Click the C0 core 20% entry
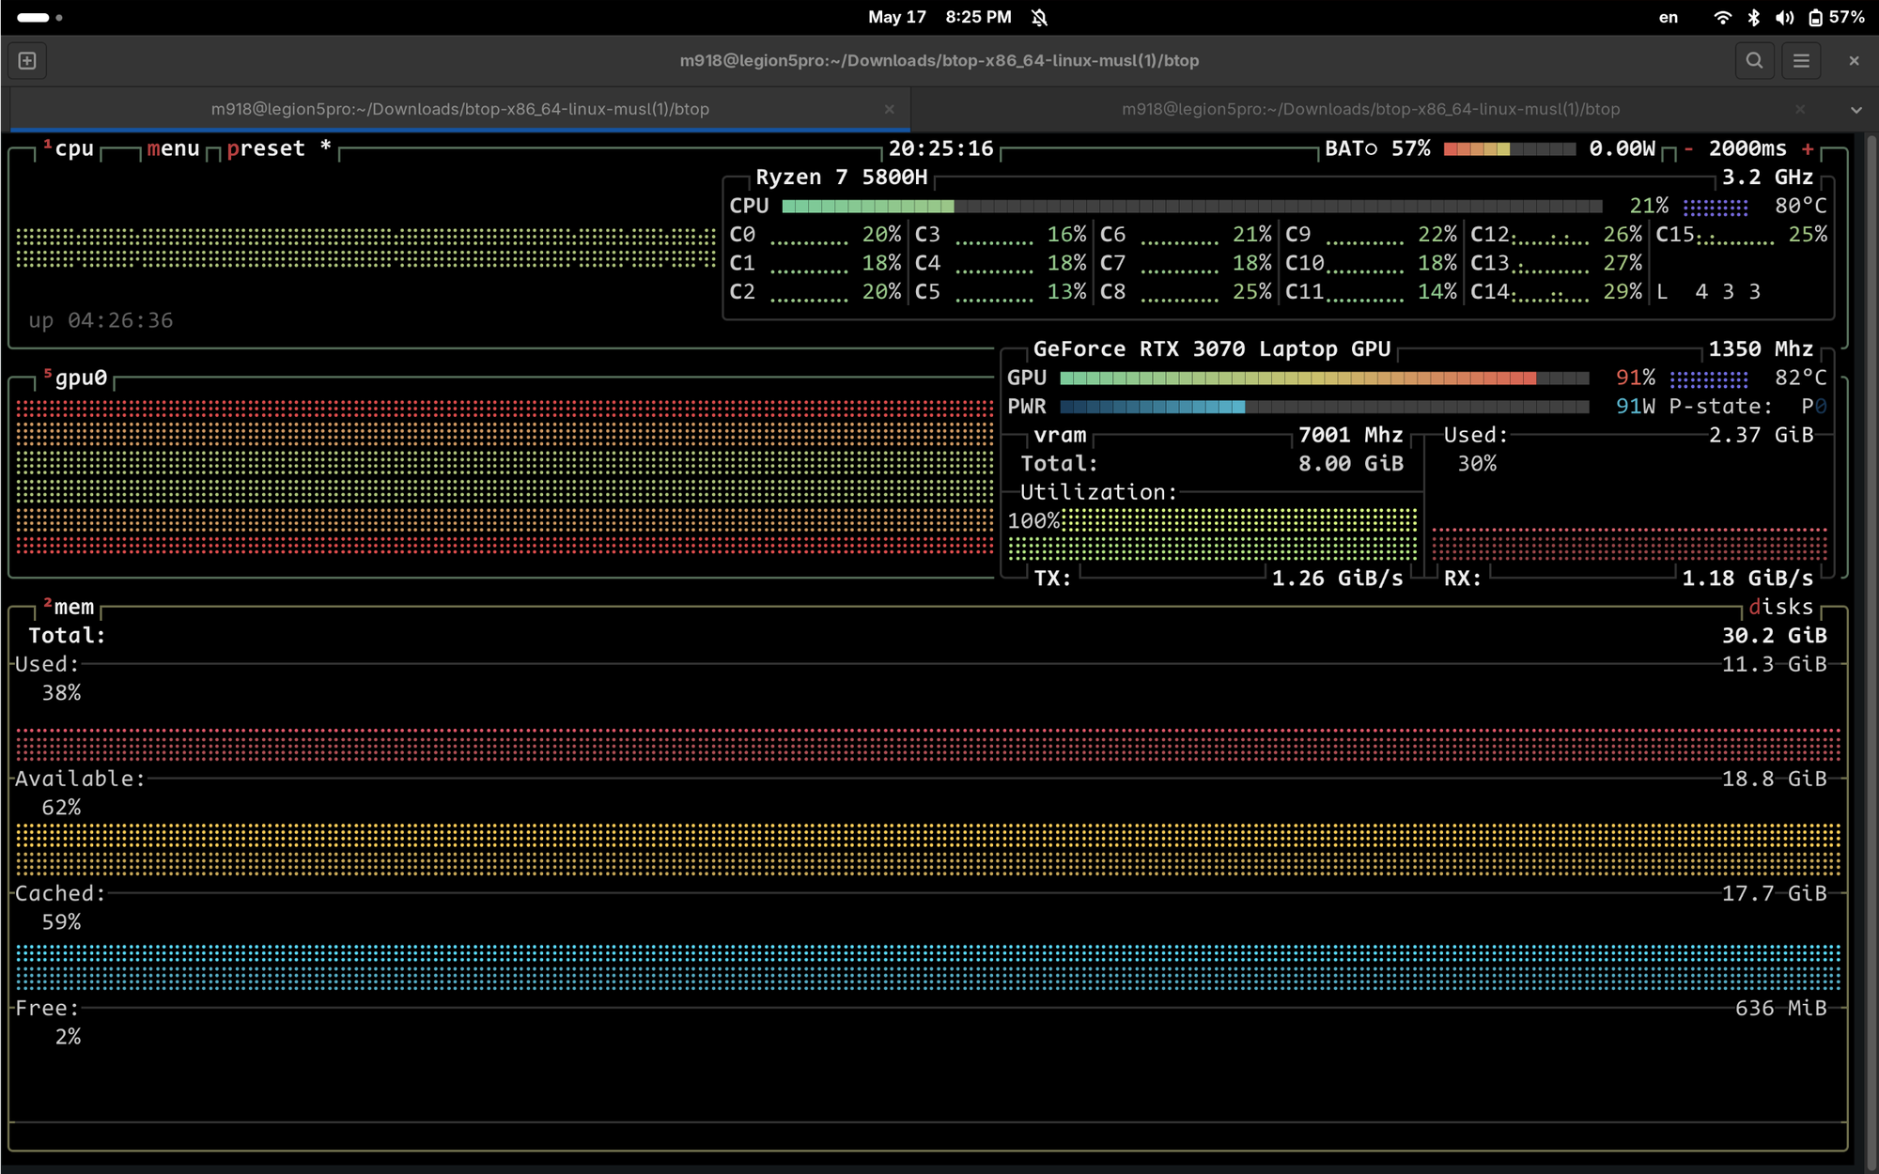1879x1174 pixels. pos(815,235)
